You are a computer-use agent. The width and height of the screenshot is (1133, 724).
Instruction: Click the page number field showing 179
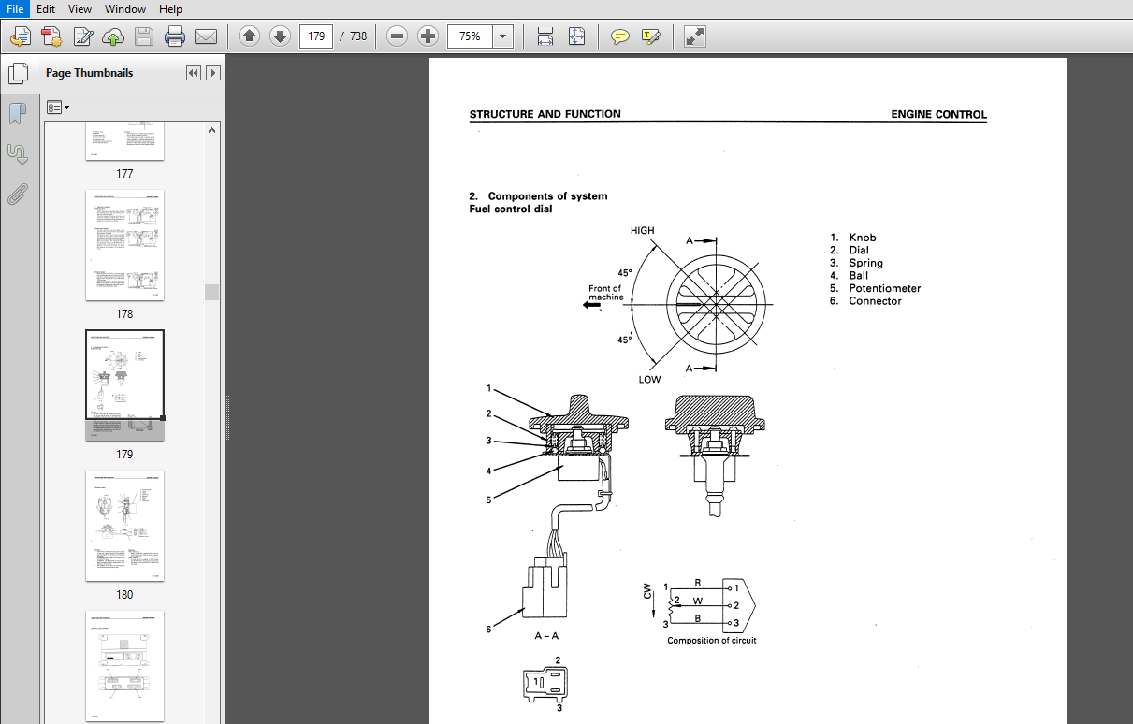(x=317, y=36)
